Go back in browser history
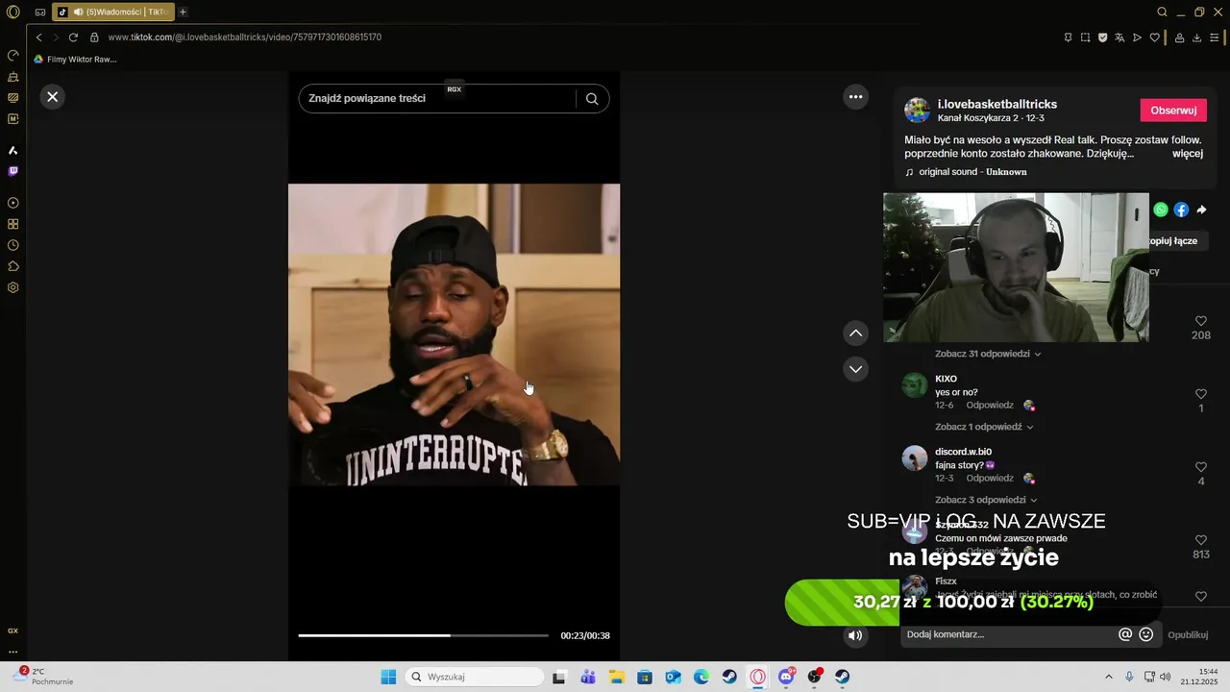This screenshot has width=1230, height=692. [x=38, y=37]
